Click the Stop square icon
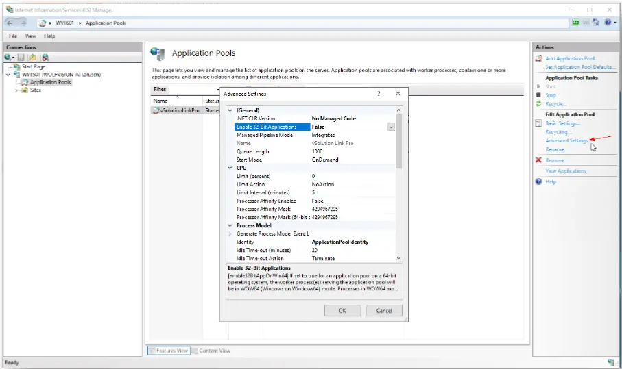 (539, 95)
